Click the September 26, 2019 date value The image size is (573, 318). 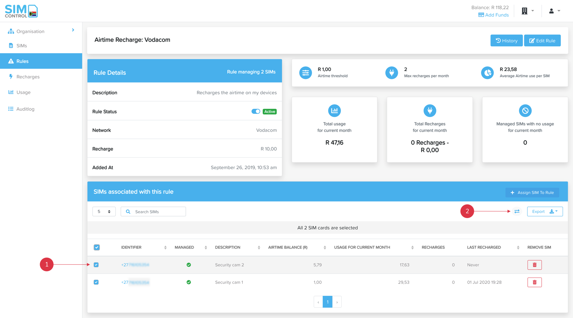coord(244,168)
